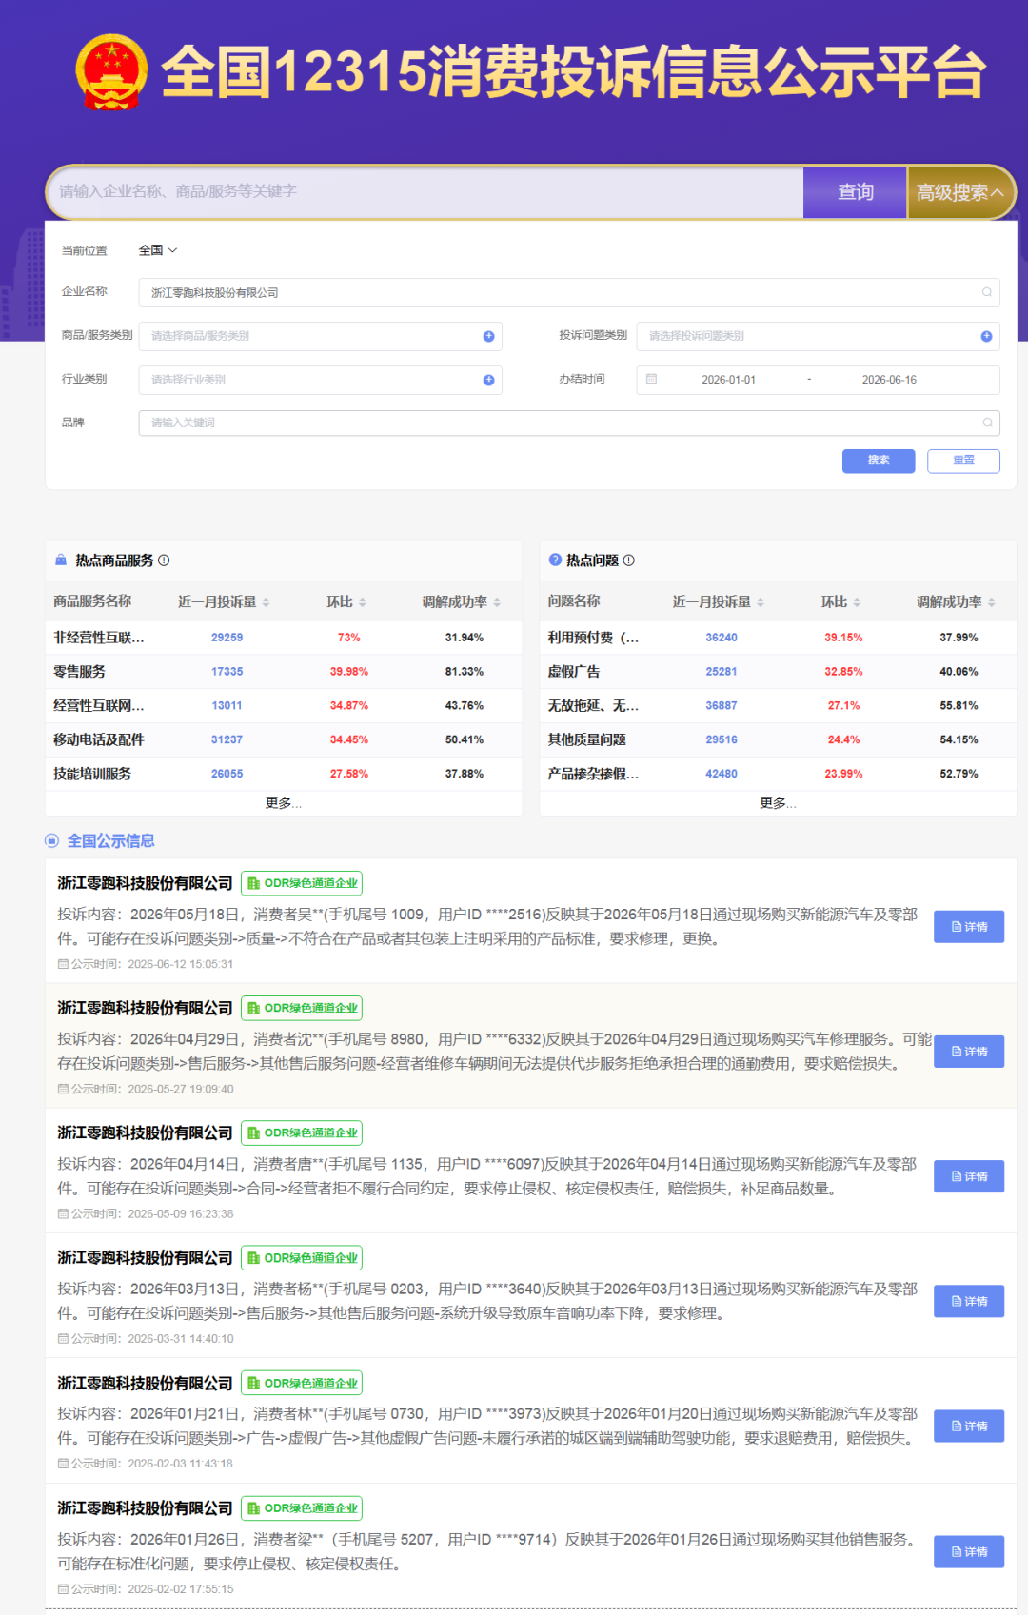1028x1615 pixels.
Task: Click ODR绿色通道企业 badge on 2026-05-27 entry
Action: [x=302, y=1008]
